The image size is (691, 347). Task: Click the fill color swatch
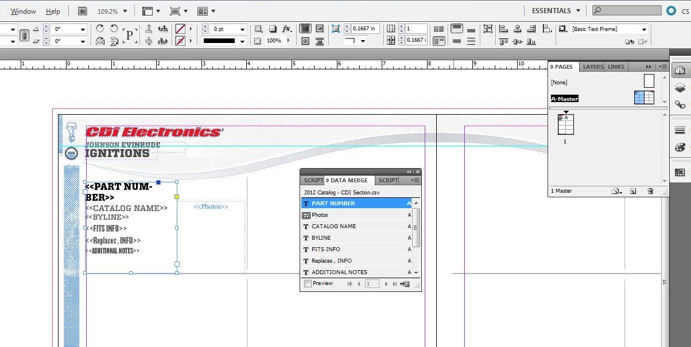180,29
